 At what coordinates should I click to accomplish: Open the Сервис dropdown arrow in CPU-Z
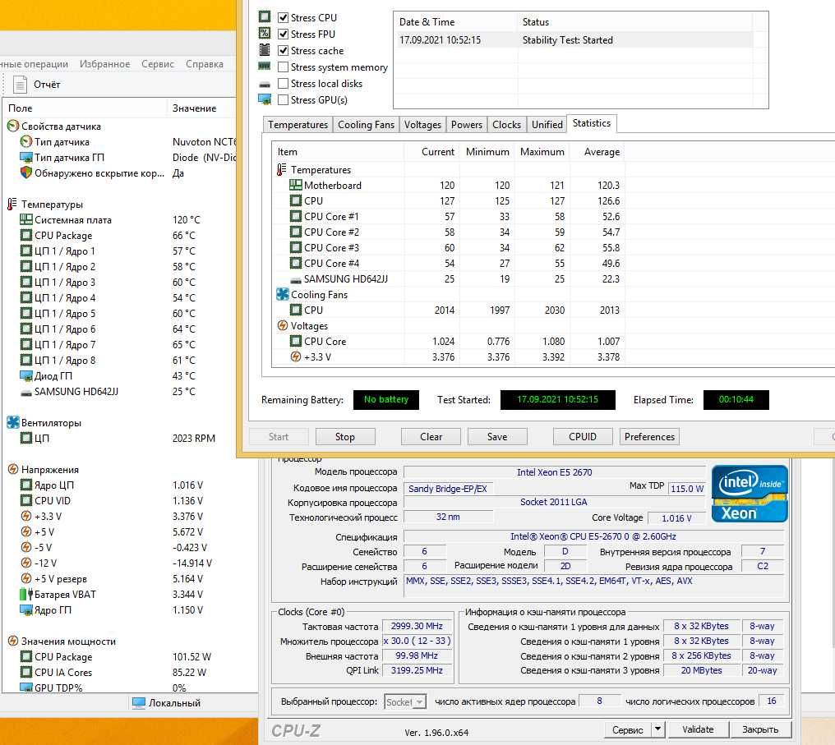pyautogui.click(x=658, y=729)
